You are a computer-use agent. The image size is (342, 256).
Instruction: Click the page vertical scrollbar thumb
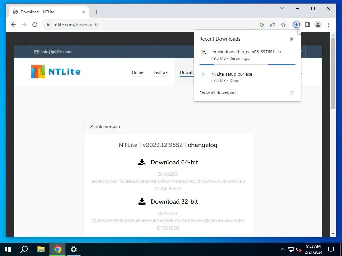(x=333, y=73)
